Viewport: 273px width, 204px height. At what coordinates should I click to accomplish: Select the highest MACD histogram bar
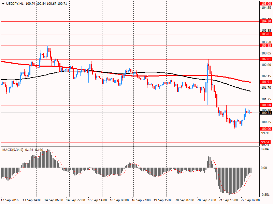pyautogui.click(x=48, y=158)
